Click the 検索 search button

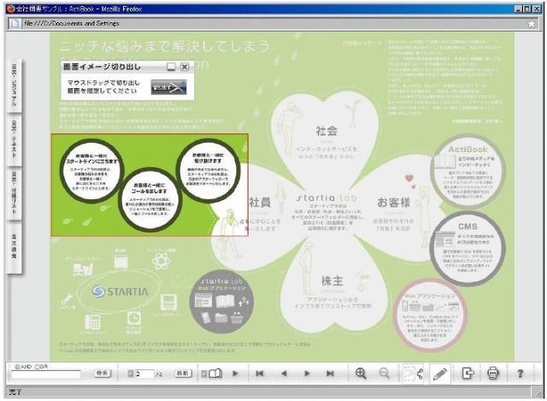[103, 374]
